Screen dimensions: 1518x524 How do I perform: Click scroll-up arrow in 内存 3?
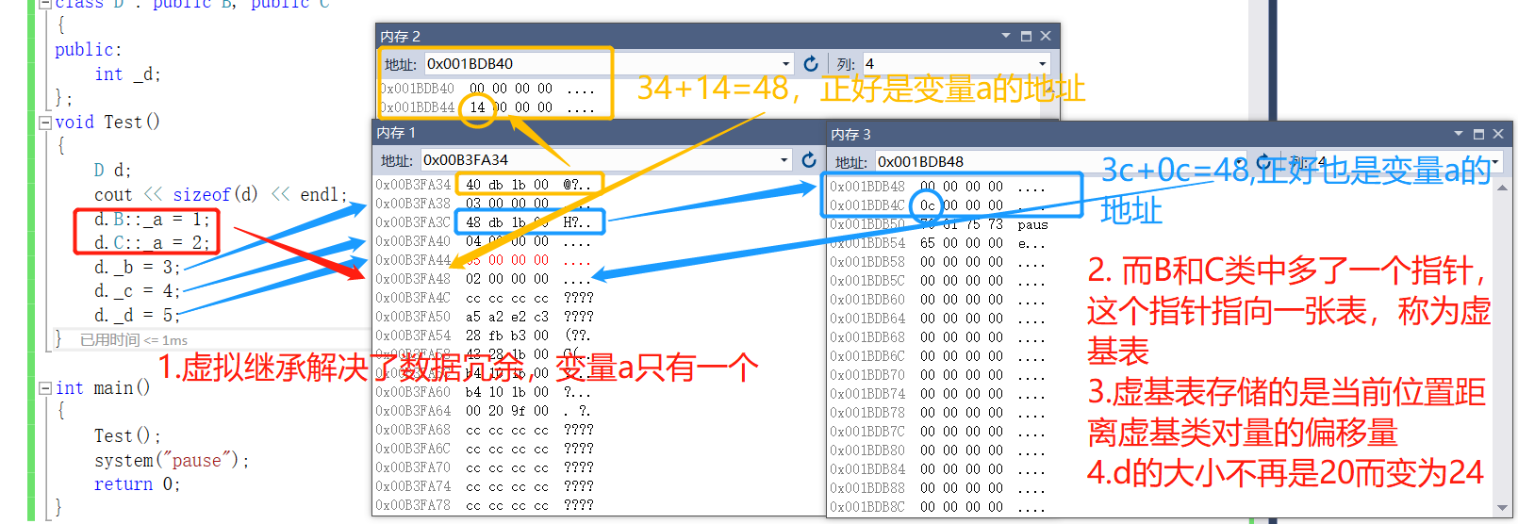(1502, 188)
